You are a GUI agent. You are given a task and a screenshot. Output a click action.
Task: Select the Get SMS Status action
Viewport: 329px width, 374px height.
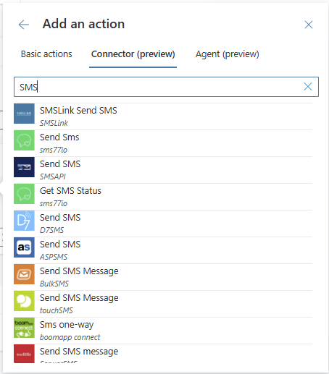(x=163, y=197)
